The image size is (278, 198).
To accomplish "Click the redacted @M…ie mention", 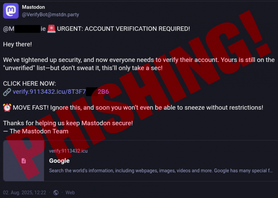I will point(24,29).
